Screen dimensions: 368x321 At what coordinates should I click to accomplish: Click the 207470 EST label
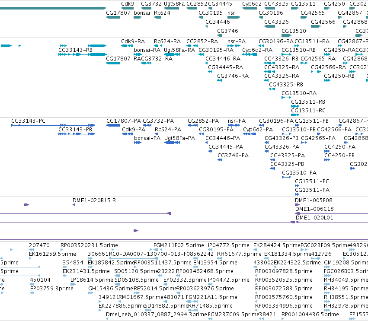[39, 245]
